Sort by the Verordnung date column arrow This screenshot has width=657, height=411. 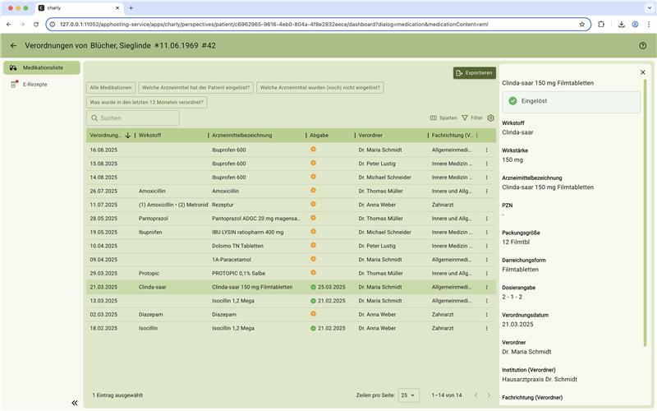click(128, 135)
